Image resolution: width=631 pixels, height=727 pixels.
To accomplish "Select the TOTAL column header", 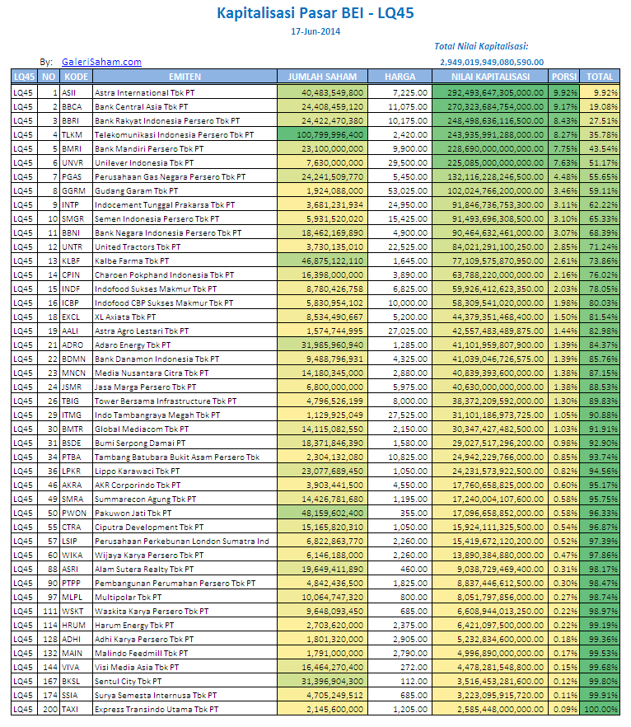I will pyautogui.click(x=600, y=77).
